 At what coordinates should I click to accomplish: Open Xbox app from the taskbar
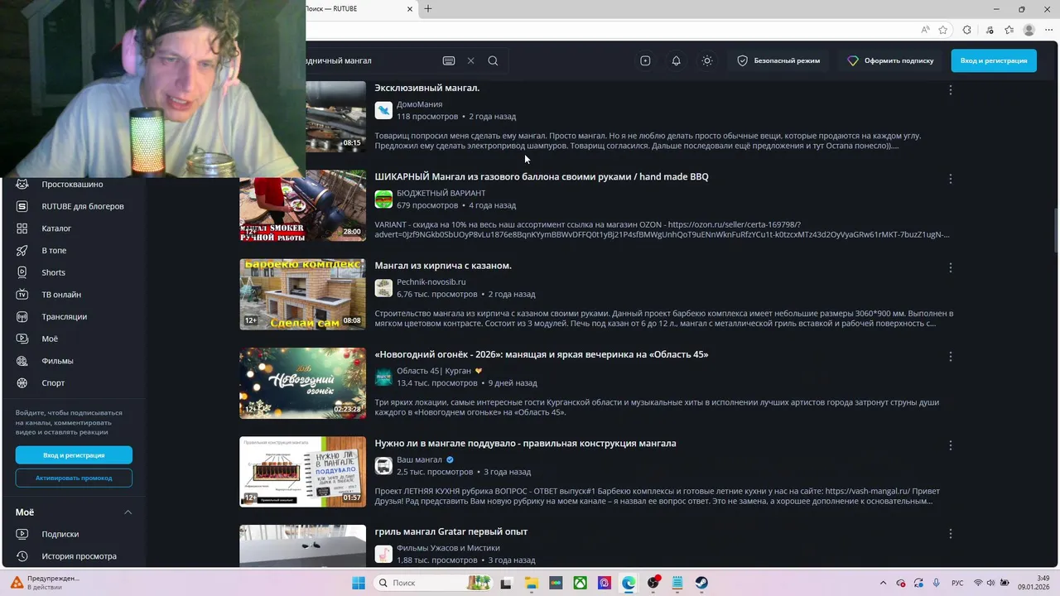(581, 583)
